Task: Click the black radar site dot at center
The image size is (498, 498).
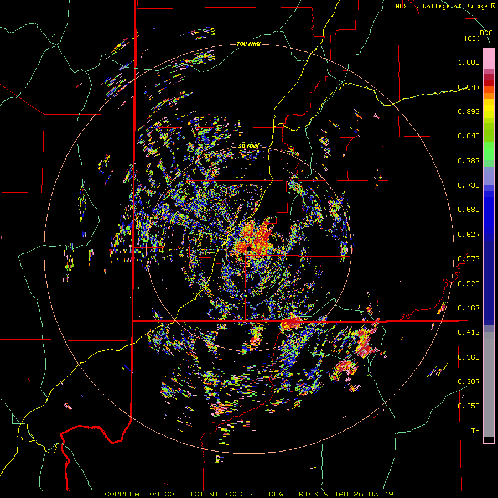Action: (x=249, y=248)
